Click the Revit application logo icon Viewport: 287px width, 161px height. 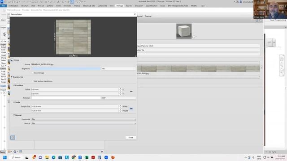[2, 2]
